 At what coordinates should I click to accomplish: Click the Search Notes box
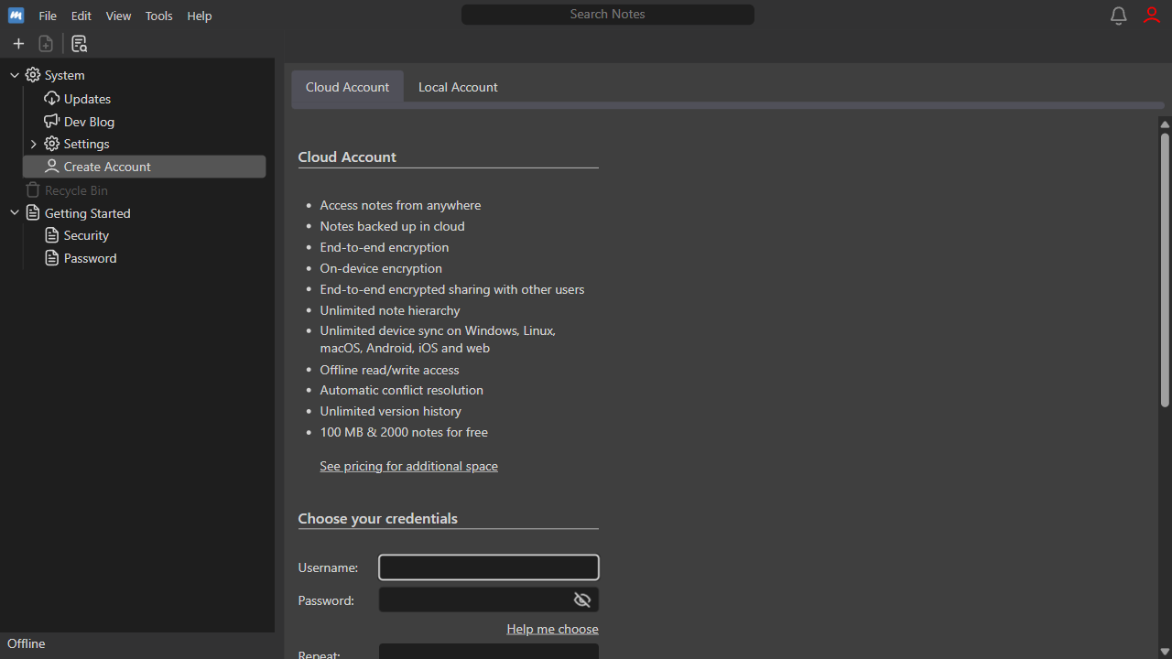click(608, 15)
